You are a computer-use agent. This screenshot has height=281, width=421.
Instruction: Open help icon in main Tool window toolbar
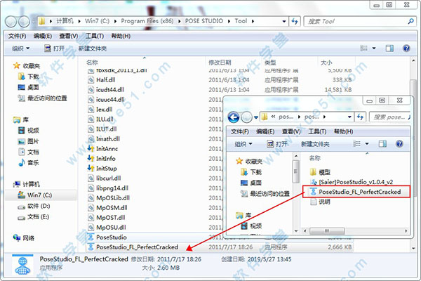[406, 48]
